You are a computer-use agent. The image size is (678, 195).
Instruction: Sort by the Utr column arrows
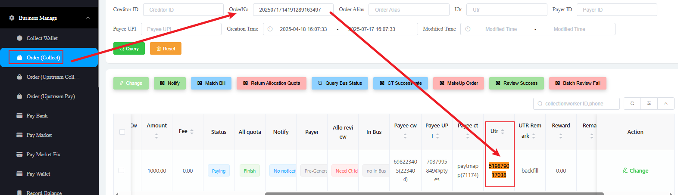[x=503, y=132]
